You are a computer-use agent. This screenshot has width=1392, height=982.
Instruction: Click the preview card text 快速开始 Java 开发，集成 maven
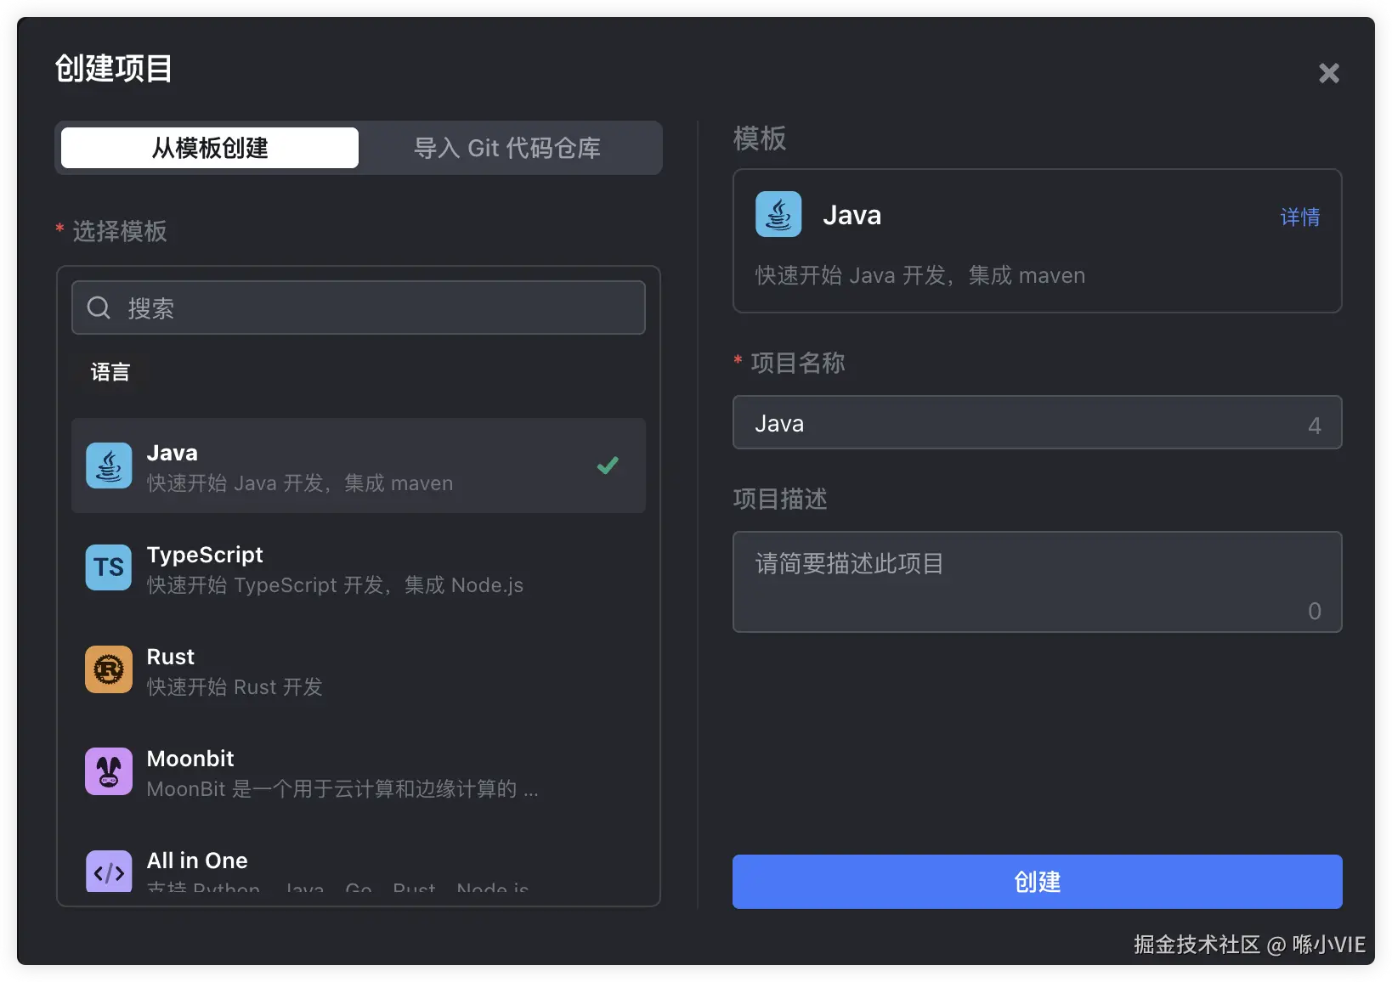(920, 275)
